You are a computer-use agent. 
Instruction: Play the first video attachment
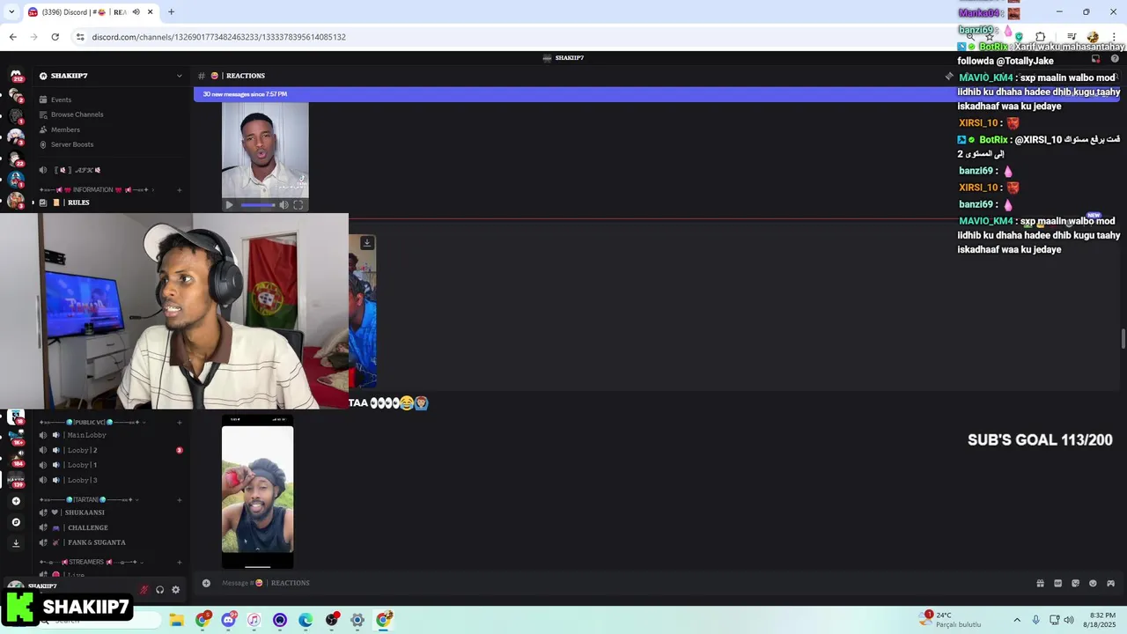pos(230,205)
